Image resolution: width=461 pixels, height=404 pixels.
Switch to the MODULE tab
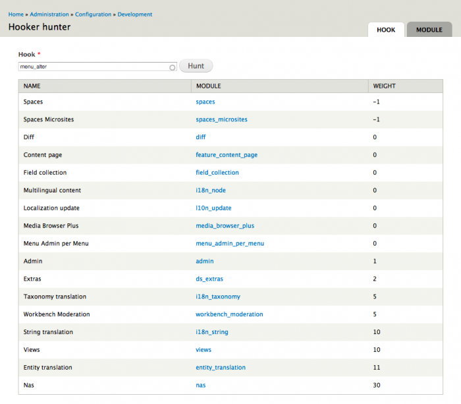[429, 30]
